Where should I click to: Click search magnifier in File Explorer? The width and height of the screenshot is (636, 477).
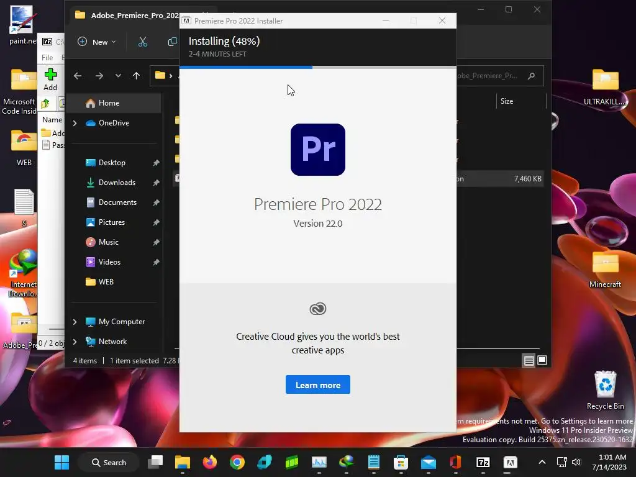532,76
